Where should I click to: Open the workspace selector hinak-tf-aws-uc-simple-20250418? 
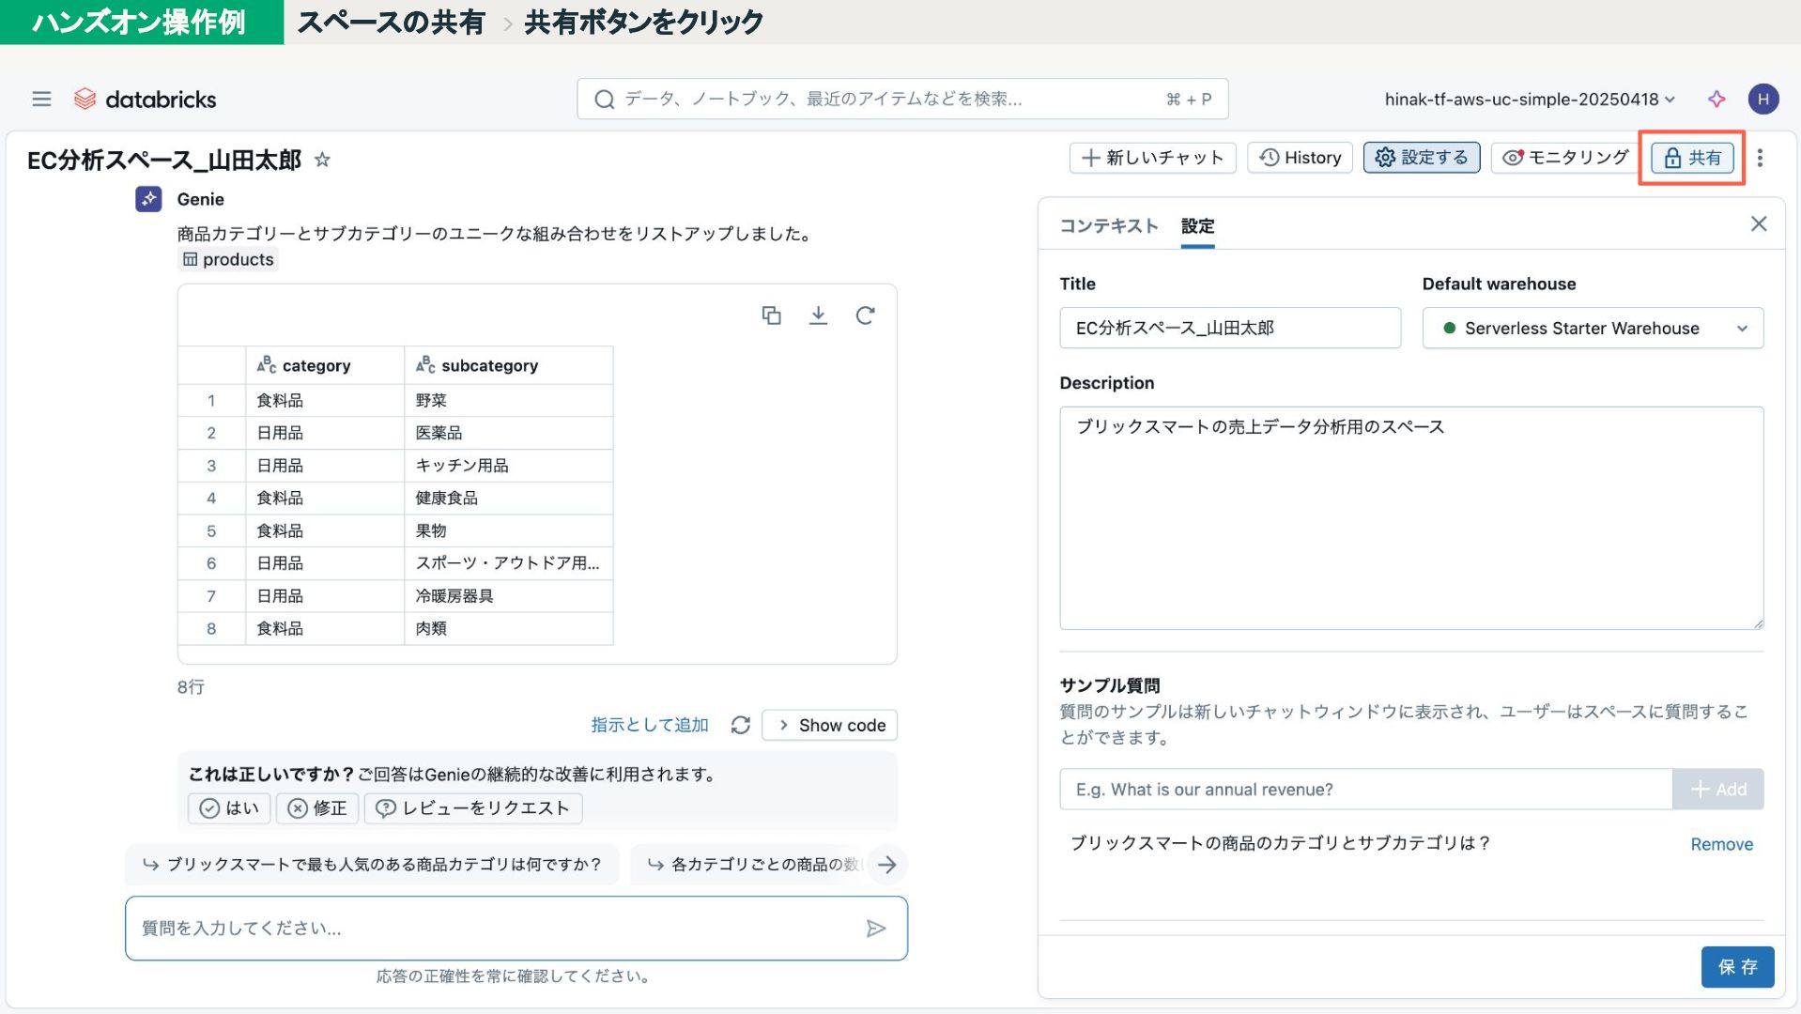1529,99
